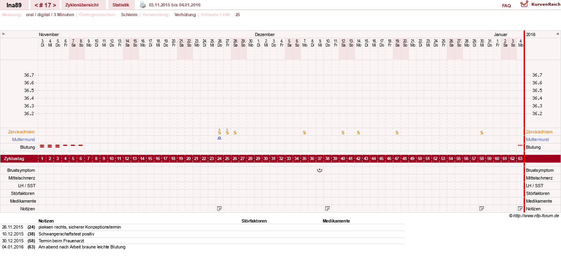Screen dimensions: 561x261
Task: Click the Muttermund cervix symbol on day 24
Action: pos(219,138)
